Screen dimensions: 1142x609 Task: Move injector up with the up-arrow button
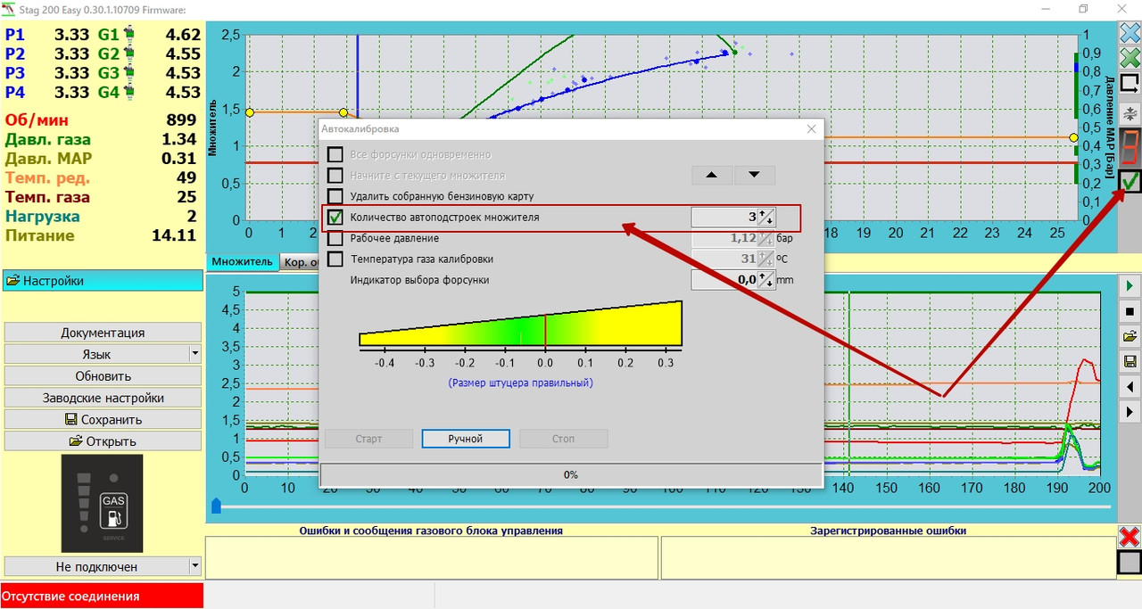click(711, 175)
